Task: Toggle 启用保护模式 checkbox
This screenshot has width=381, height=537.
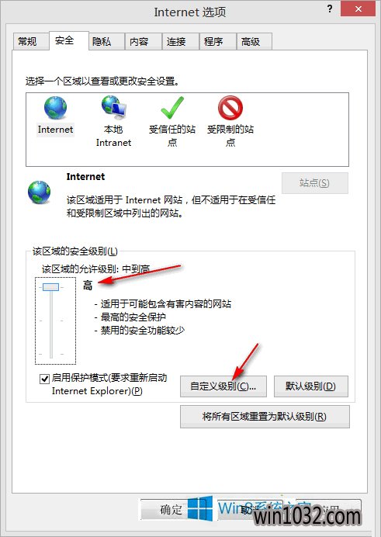Action: (44, 379)
